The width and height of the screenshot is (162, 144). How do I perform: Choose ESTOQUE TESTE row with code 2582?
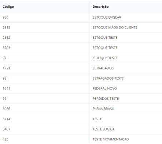coord(81,38)
